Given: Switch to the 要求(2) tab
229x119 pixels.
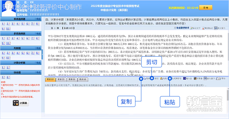Looking at the screenshot, I should pos(61,79).
